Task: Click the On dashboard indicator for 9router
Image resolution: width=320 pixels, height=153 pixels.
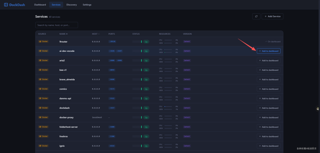Action: coord(273,41)
